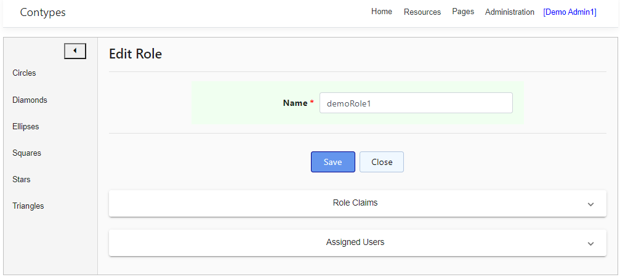Select Triangles in the sidebar
This screenshot has width=620, height=277.
pyautogui.click(x=28, y=206)
